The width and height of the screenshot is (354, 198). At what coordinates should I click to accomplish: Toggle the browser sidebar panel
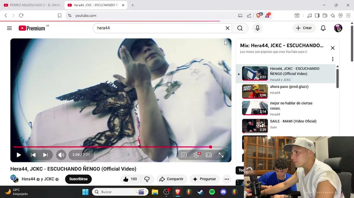317,16
